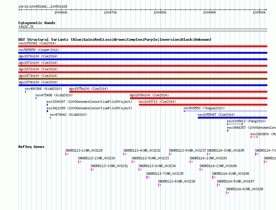The image size is (276, 210).
Task: Click the SNORD113-3|NR_003231 gene label
Action: 109,166
